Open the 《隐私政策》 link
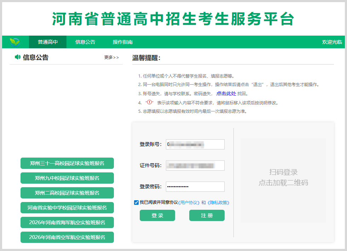Image resolution: width=347 pixels, height=251 pixels. click(x=219, y=202)
